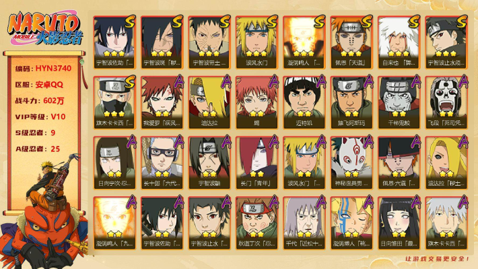Click the VIP等级 V10 text
Image resolution: width=478 pixels, height=269 pixels.
point(40,116)
